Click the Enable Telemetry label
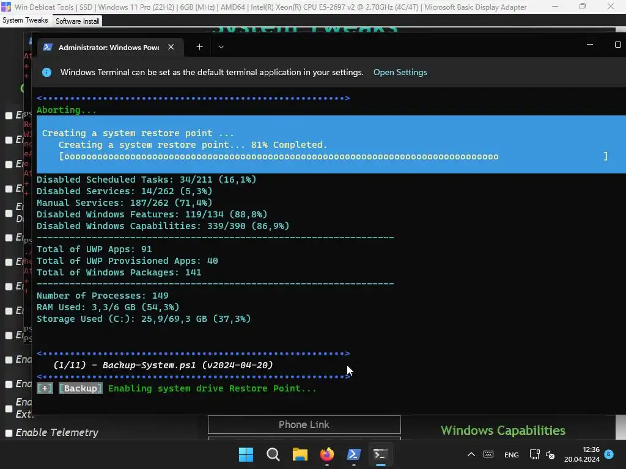The height and width of the screenshot is (469, 626). click(x=57, y=432)
